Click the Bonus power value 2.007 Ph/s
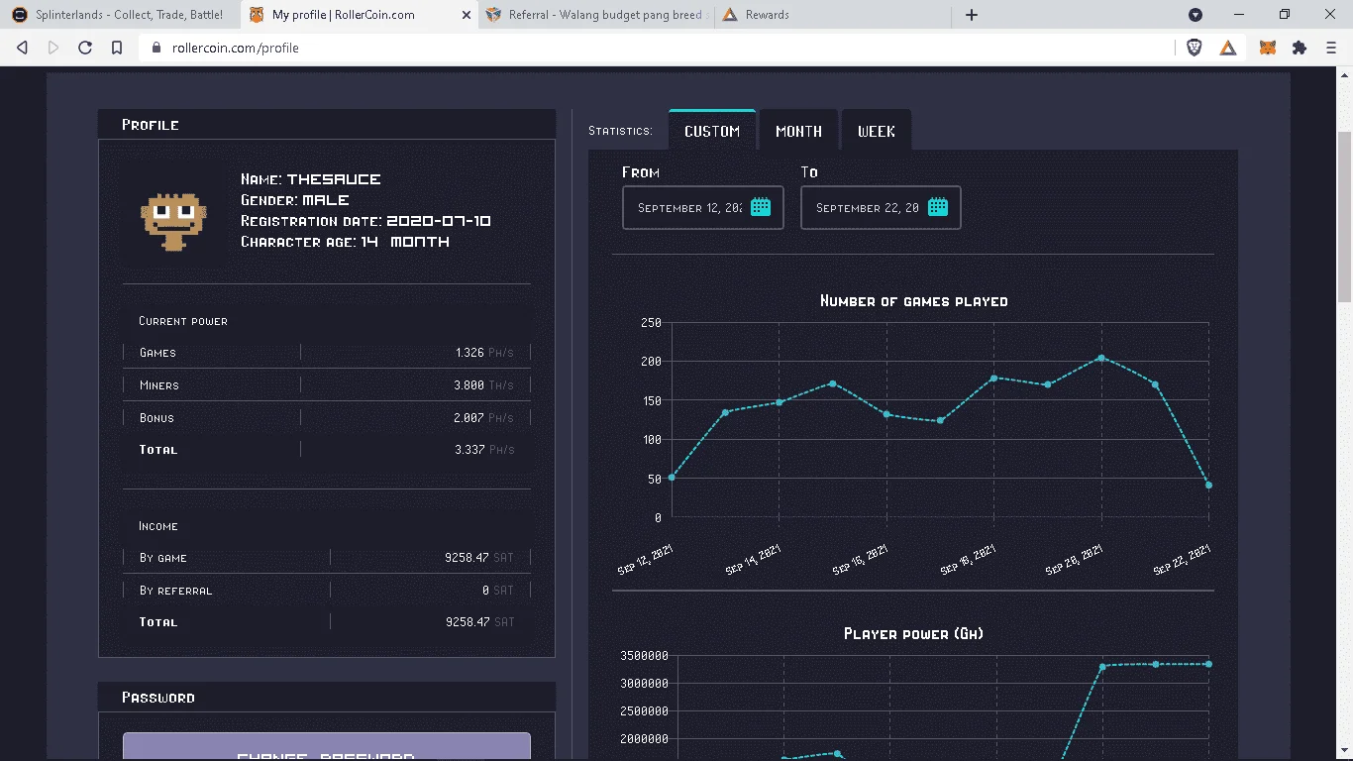The width and height of the screenshot is (1353, 761). tap(483, 418)
